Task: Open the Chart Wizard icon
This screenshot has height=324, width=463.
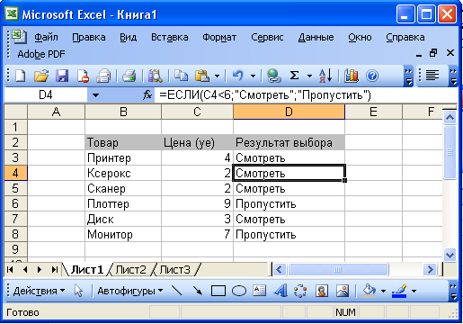Action: [x=351, y=76]
